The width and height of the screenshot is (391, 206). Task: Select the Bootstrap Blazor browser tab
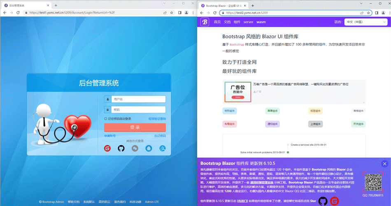[x=223, y=5]
